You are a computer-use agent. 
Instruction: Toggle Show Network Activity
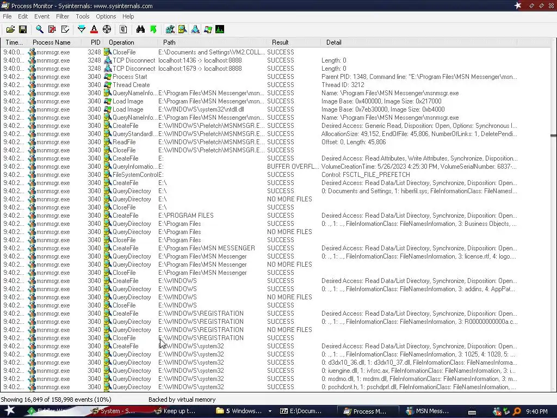click(195, 29)
